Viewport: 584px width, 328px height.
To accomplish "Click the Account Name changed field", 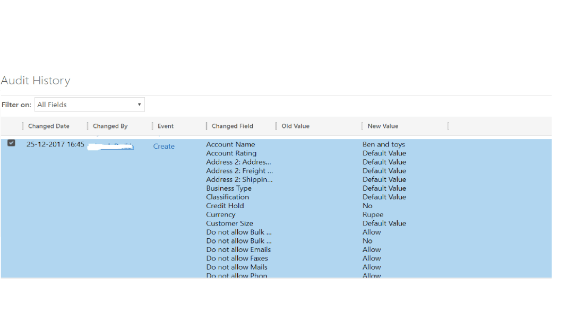I will click(230, 144).
